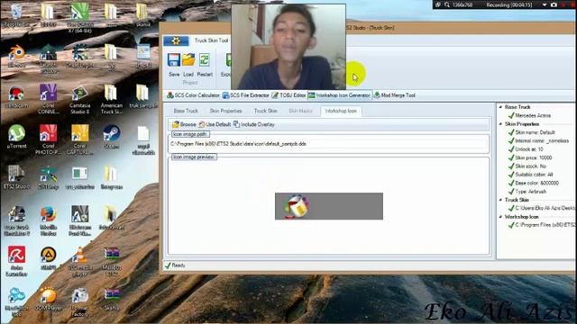Open the Format Factory desktop shortcut
The width and height of the screenshot is (577, 324).
click(x=80, y=302)
